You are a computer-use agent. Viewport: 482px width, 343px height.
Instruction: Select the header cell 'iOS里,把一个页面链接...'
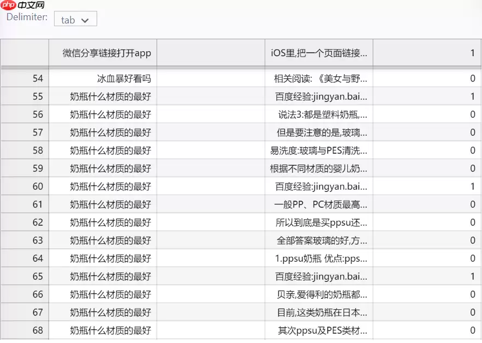pos(318,53)
